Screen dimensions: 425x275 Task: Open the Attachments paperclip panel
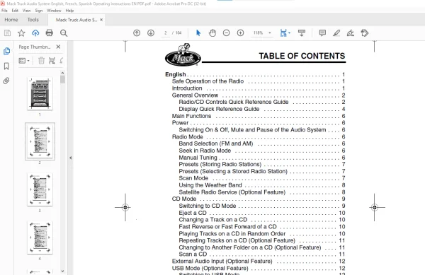coord(6,81)
